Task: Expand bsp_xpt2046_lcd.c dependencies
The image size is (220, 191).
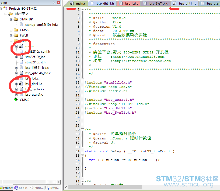Action: 16,73
